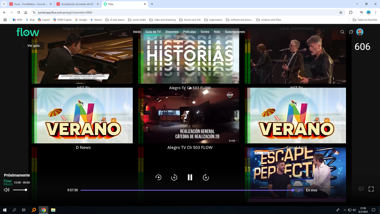This screenshot has height=214, width=380.
Task: Open the Series section
Action: tap(205, 32)
